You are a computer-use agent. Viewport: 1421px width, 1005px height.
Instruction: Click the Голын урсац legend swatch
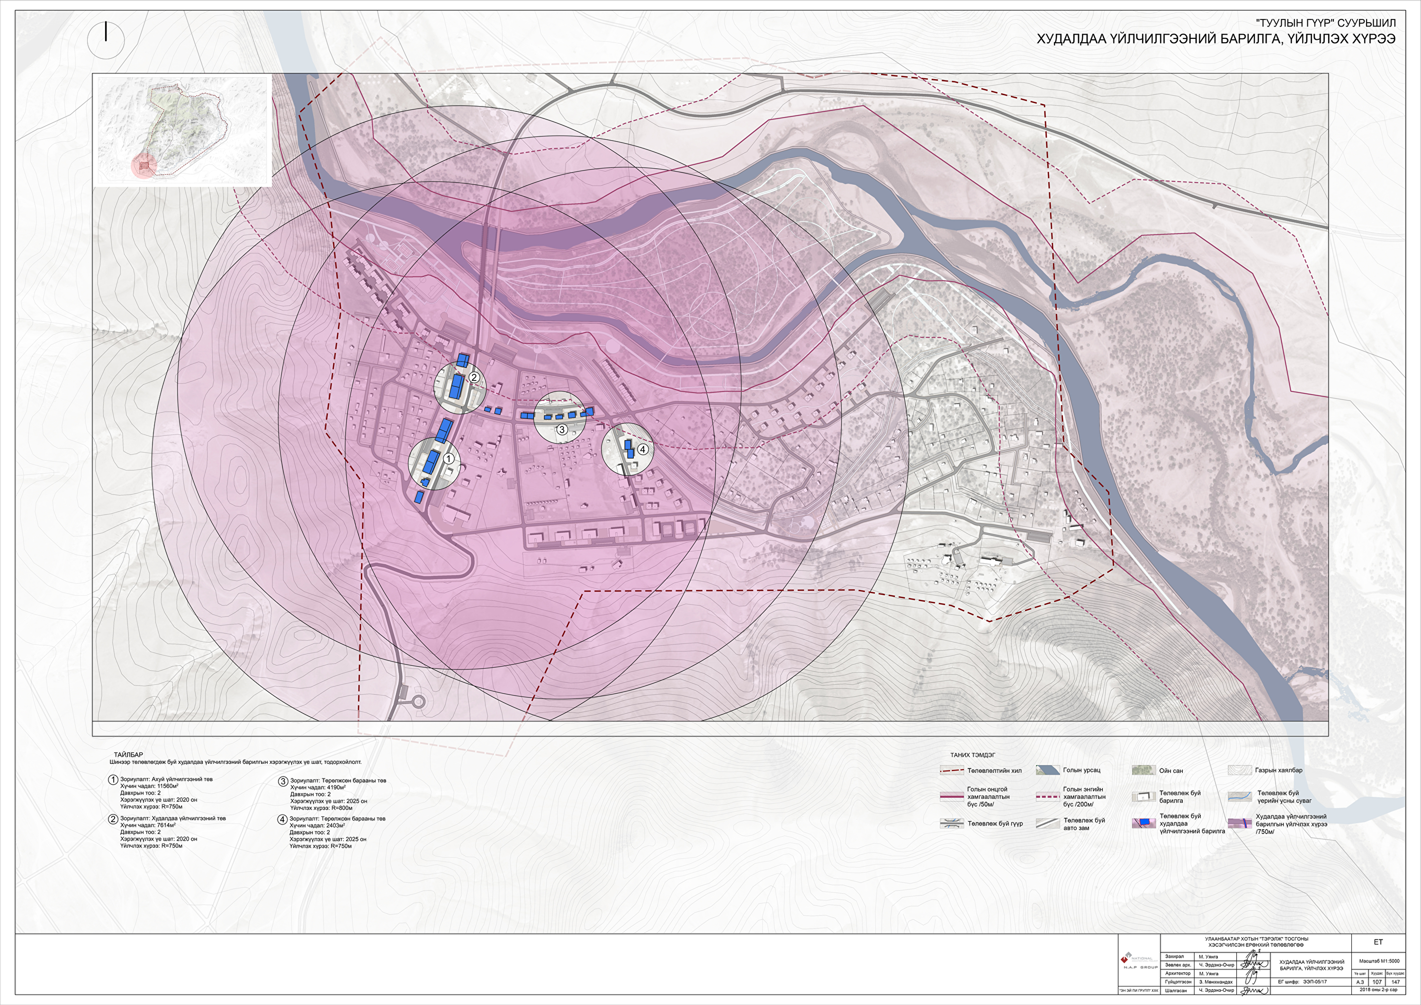(x=1047, y=770)
